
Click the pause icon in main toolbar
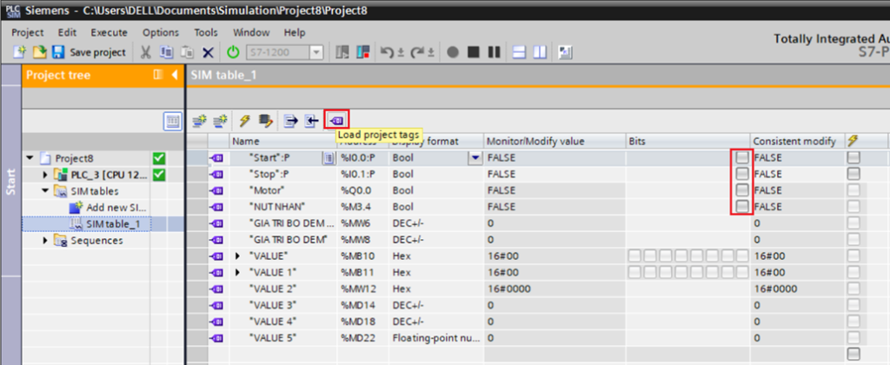point(493,52)
